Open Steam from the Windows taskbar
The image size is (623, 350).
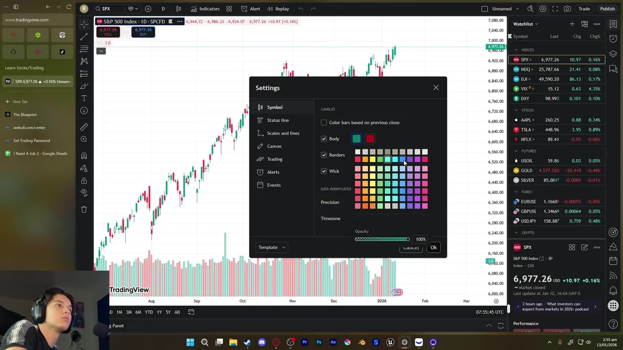pos(248,342)
